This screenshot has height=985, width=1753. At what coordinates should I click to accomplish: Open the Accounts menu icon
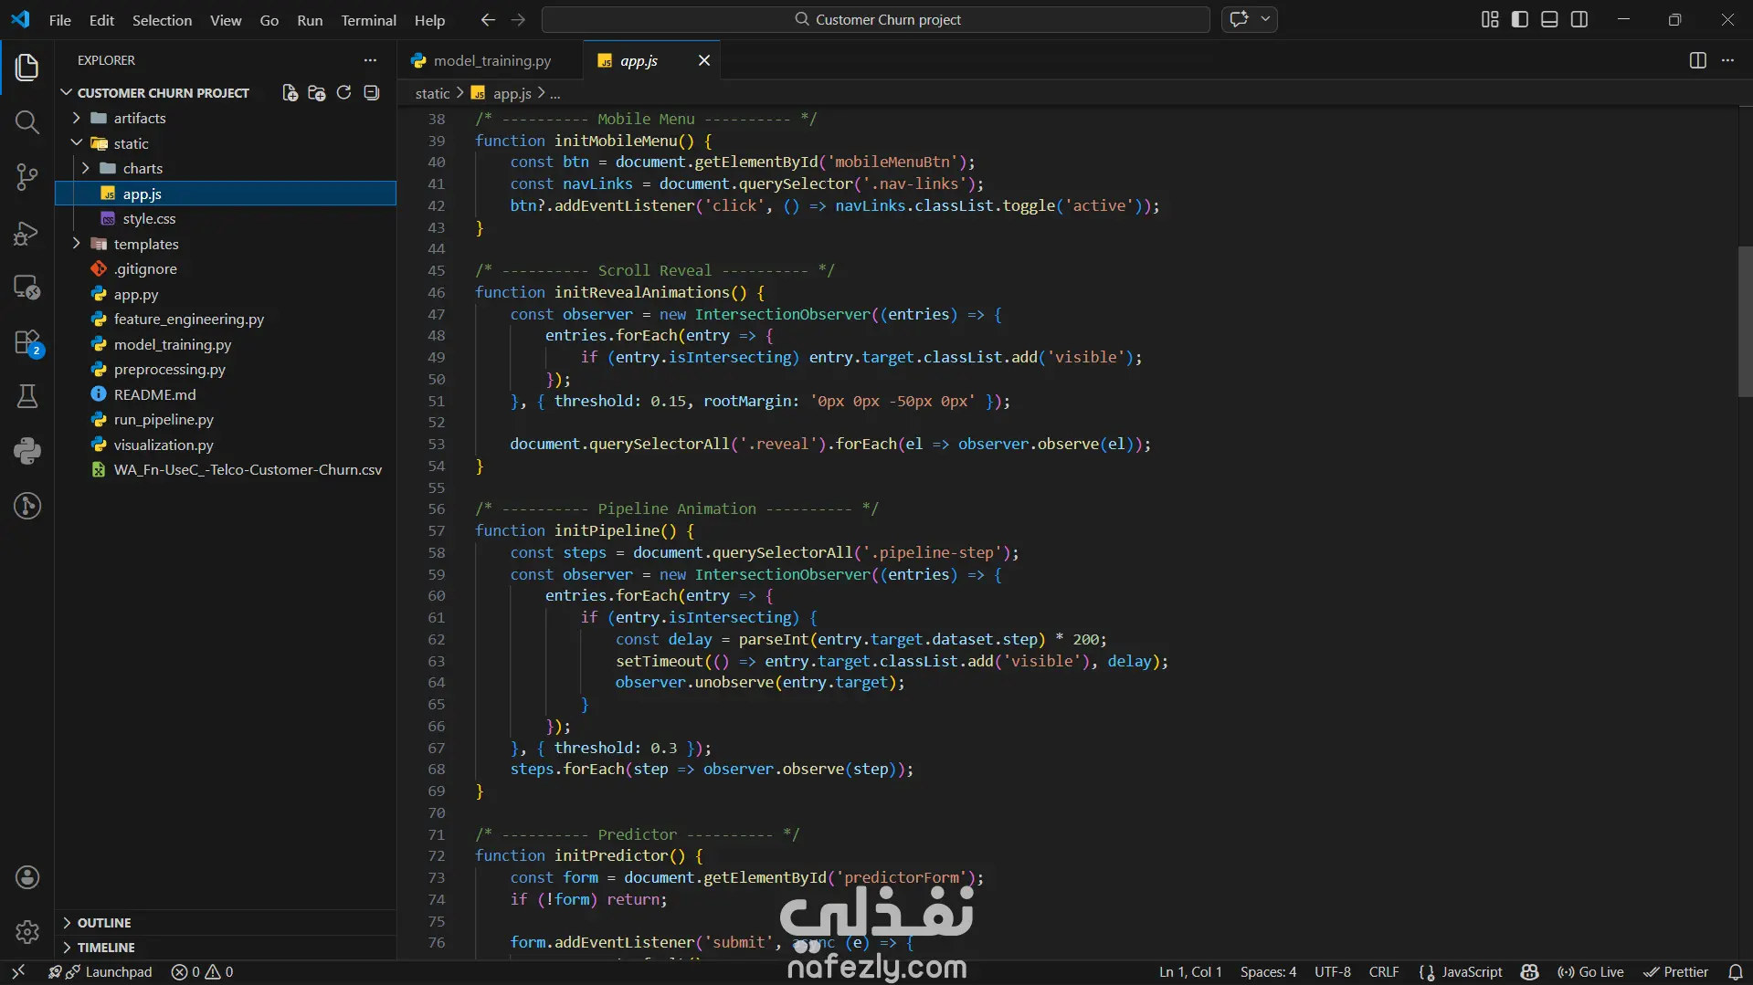point(27,877)
